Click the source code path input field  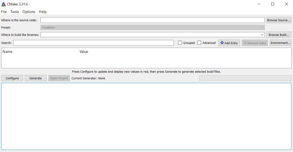click(152, 20)
